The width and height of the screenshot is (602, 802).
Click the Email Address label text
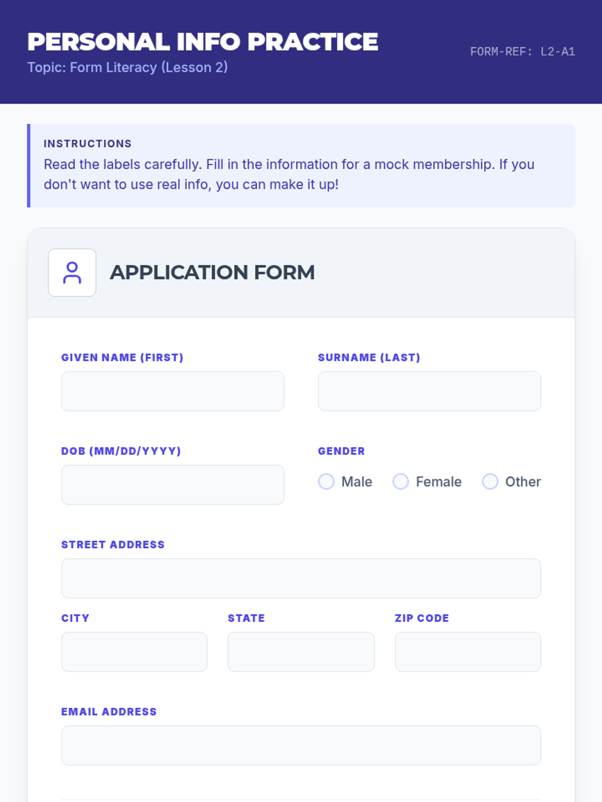109,712
